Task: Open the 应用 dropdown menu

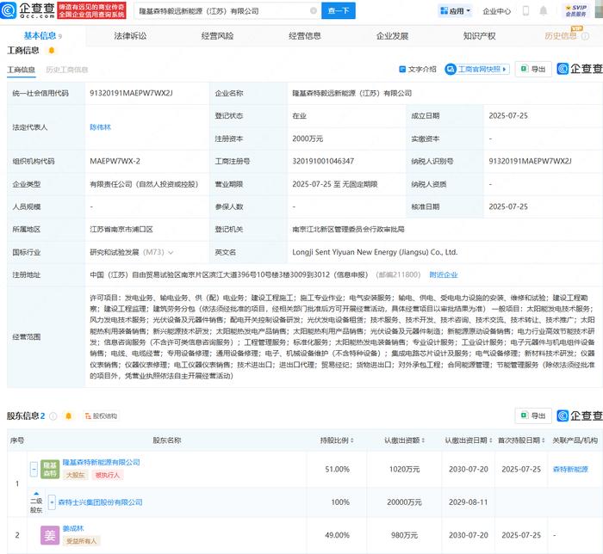Action: [x=456, y=10]
